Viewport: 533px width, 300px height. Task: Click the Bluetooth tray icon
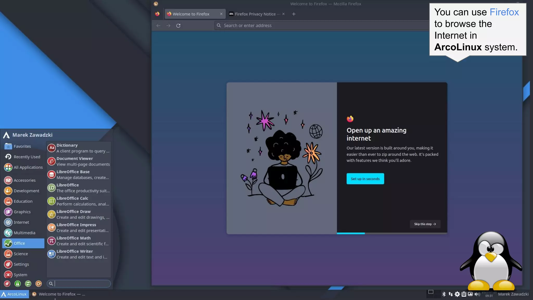pyautogui.click(x=444, y=294)
